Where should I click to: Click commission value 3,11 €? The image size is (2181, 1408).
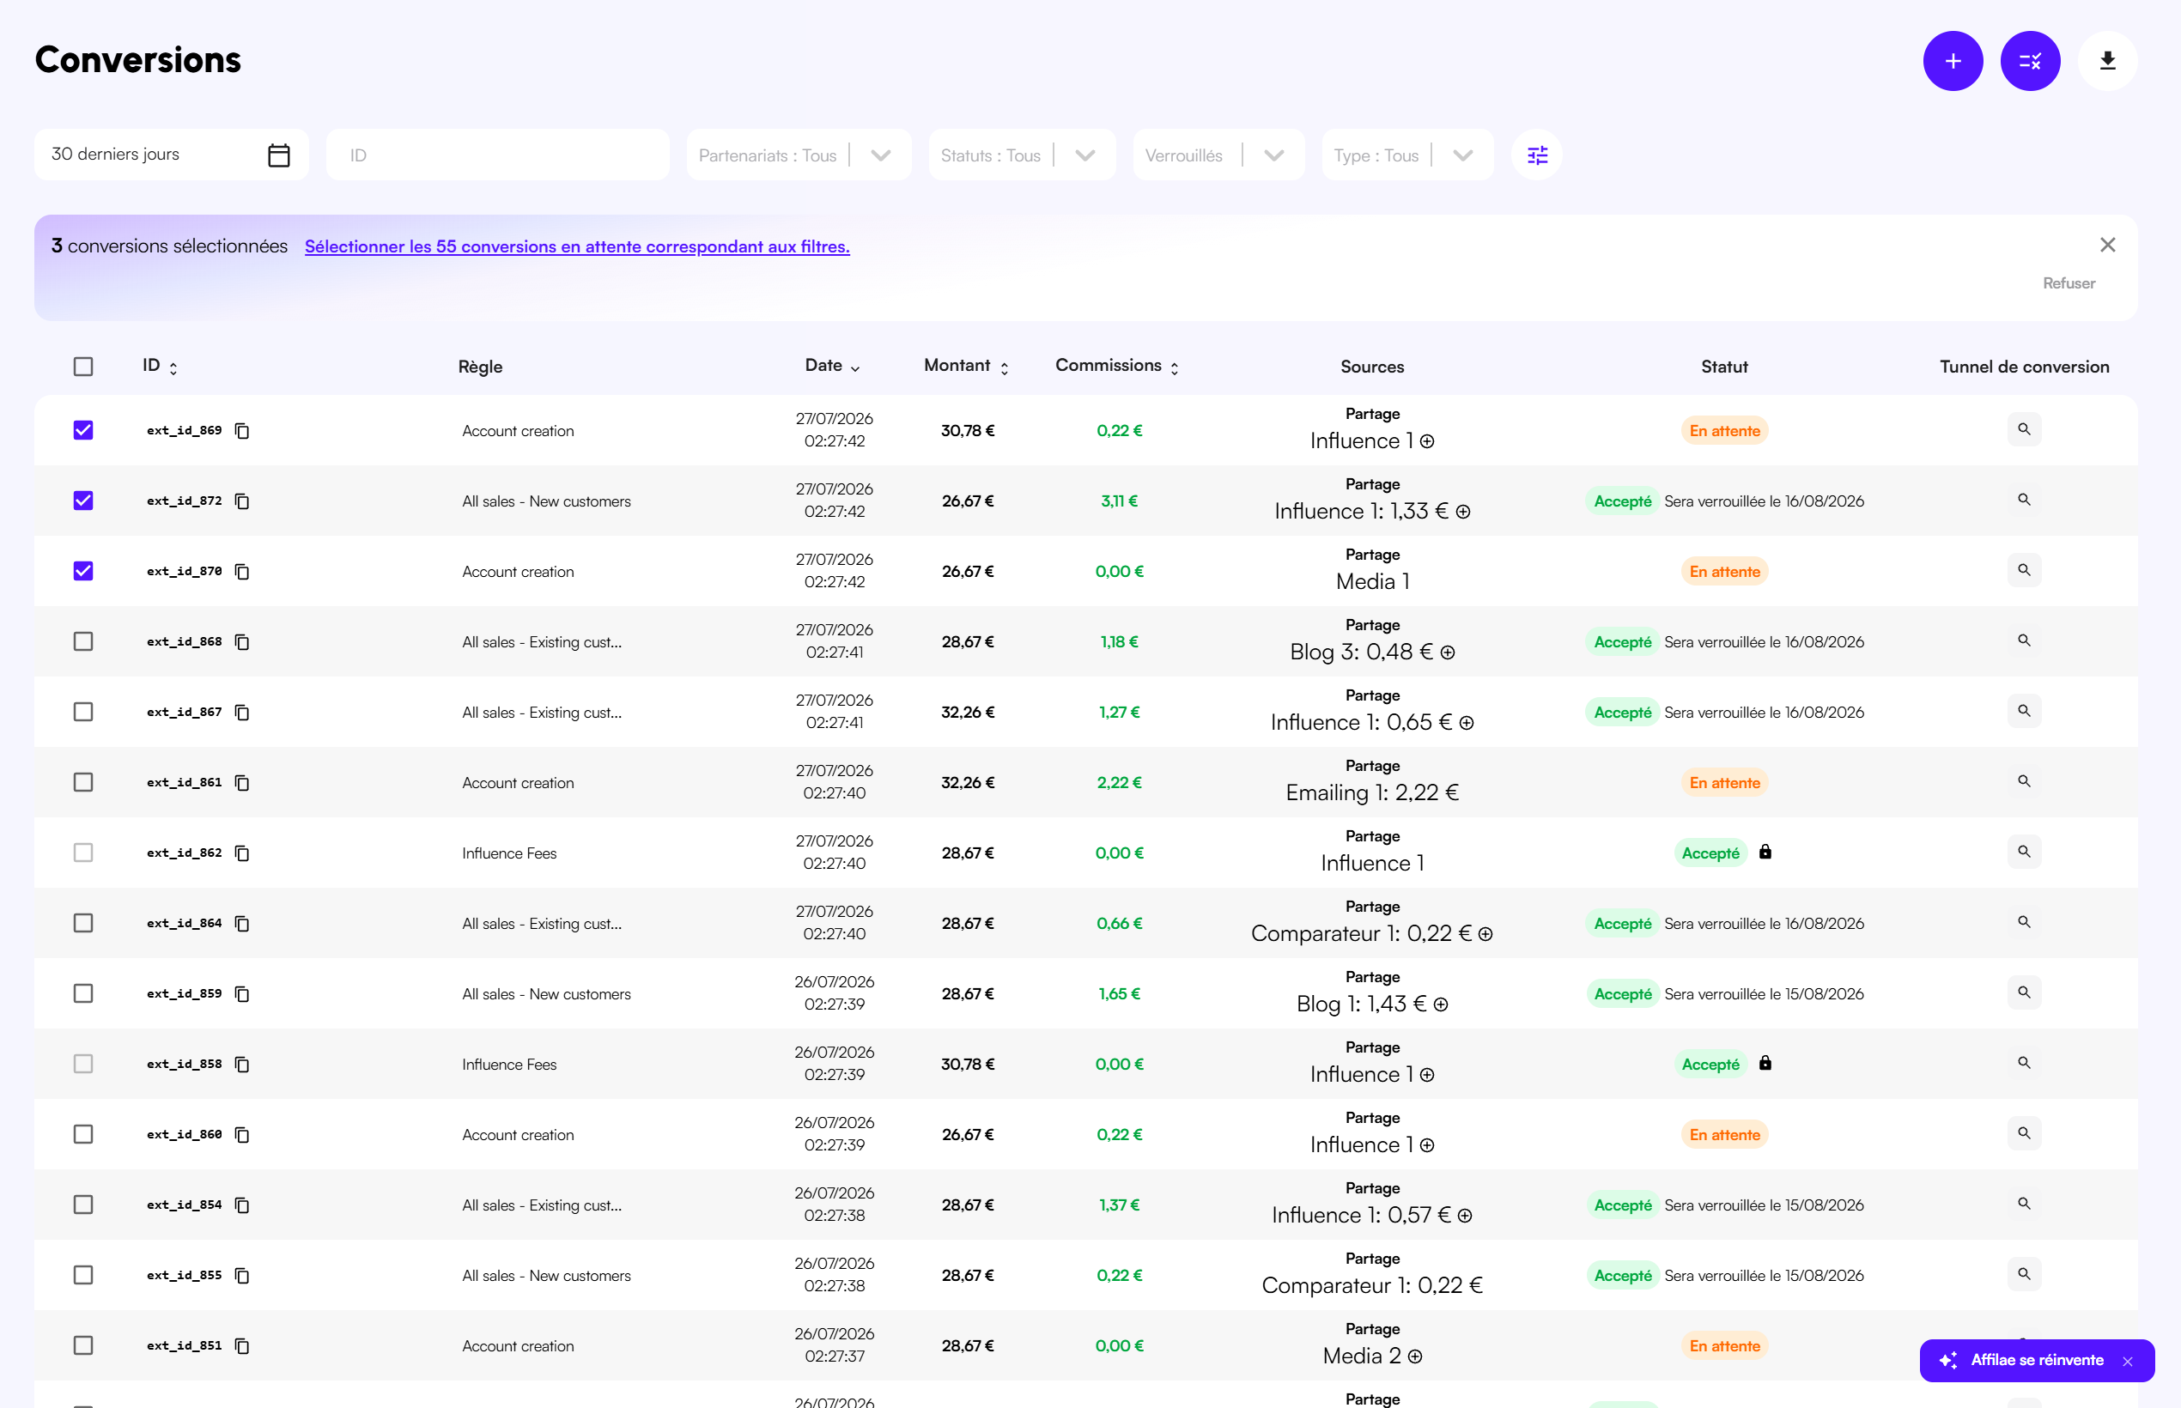coord(1120,501)
